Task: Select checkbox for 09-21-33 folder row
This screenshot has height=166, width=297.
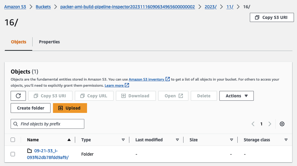Action: point(13,154)
